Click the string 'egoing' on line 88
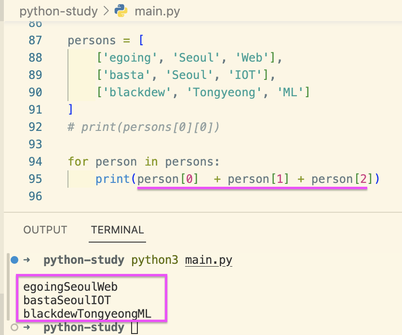Image resolution: width=402 pixels, height=335 pixels. [x=130, y=58]
